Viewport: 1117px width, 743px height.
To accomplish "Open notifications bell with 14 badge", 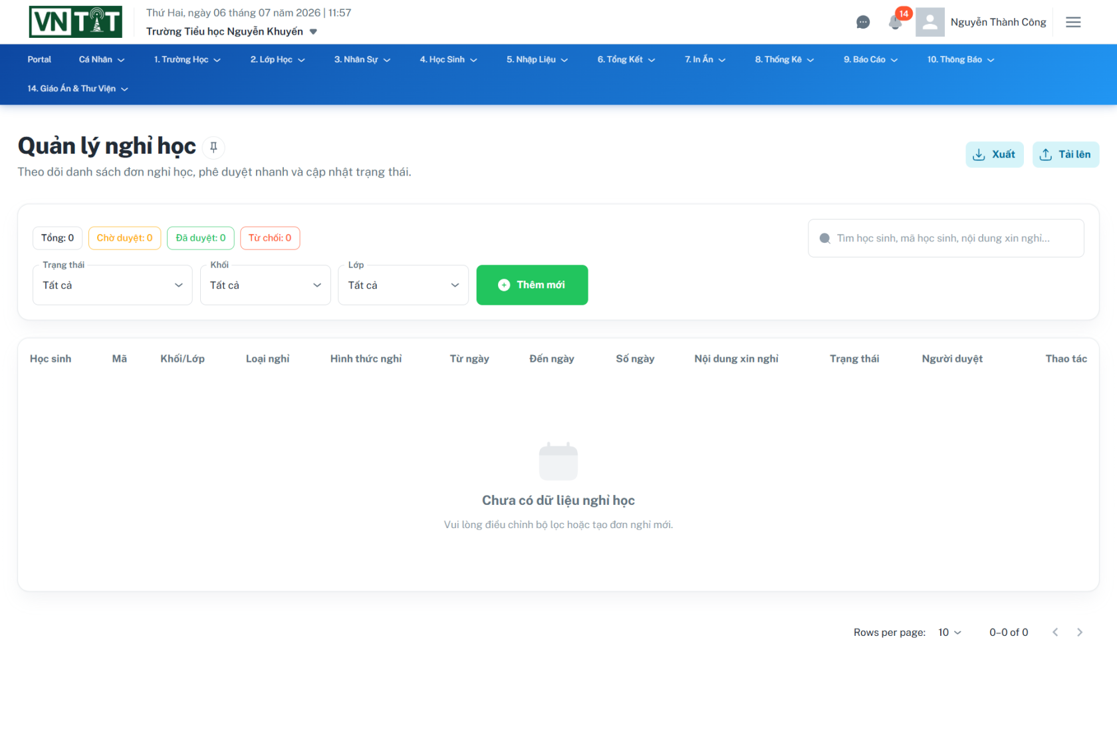I will coord(896,23).
